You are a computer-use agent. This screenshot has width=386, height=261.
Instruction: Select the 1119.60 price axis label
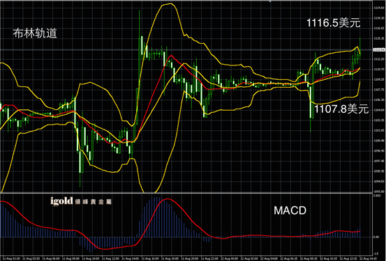point(380,8)
